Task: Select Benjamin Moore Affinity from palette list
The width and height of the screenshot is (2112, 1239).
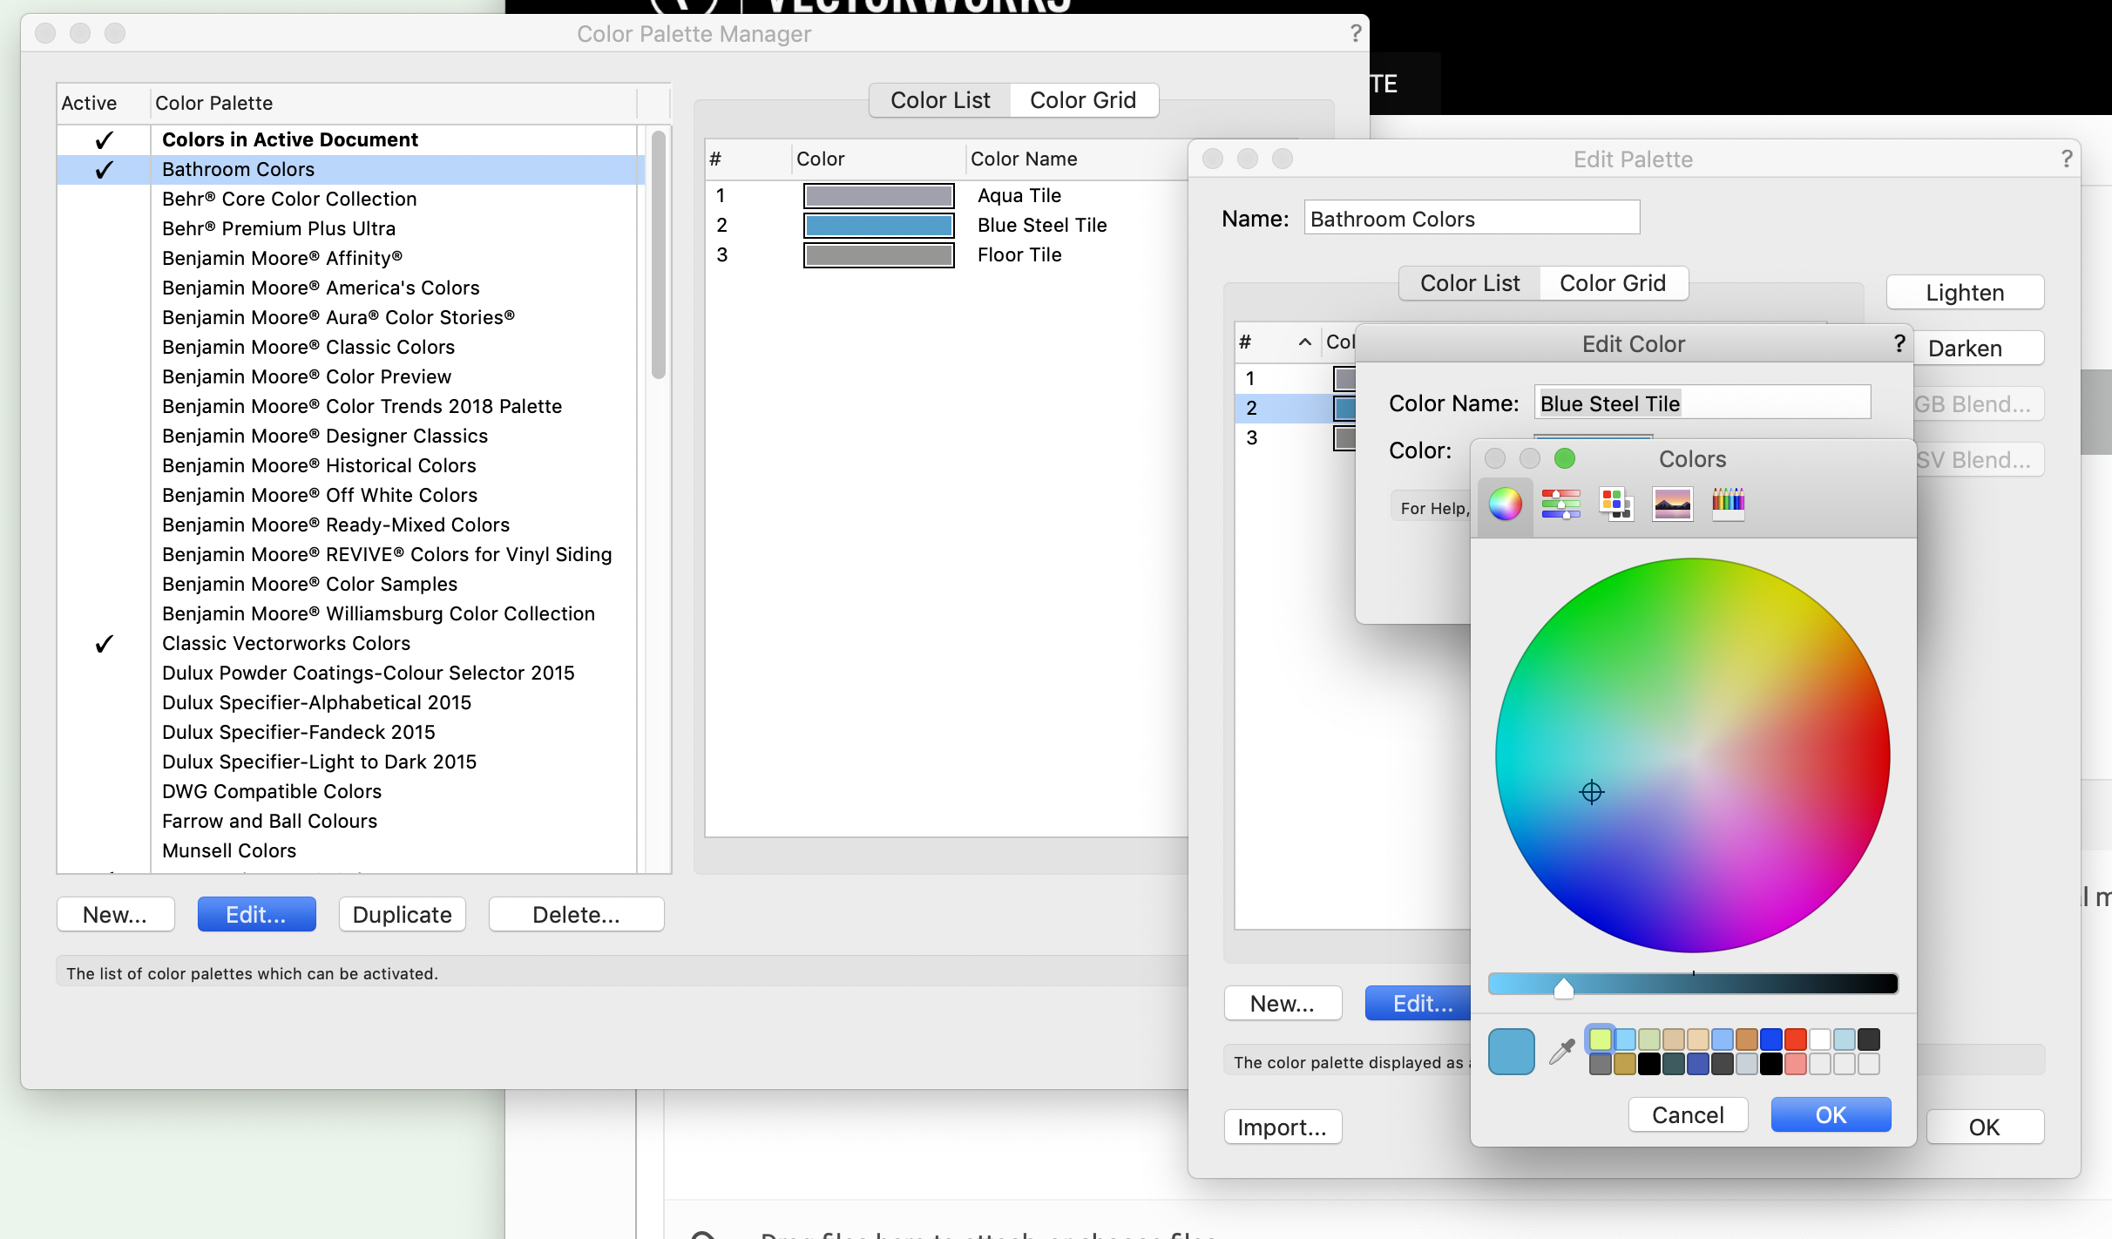Action: point(283,257)
